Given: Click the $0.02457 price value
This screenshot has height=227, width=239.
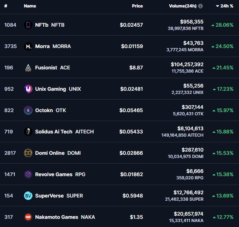Looking at the screenshot, I should tap(131, 25).
